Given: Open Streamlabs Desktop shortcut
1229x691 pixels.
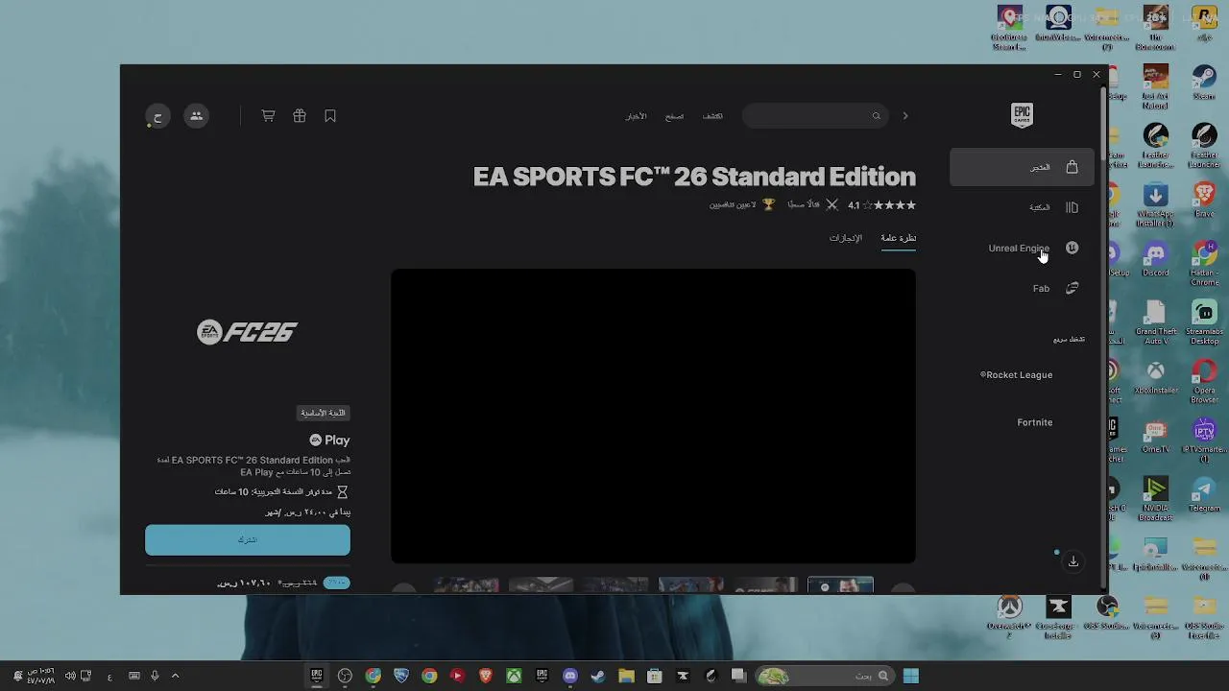Looking at the screenshot, I should click(x=1204, y=322).
